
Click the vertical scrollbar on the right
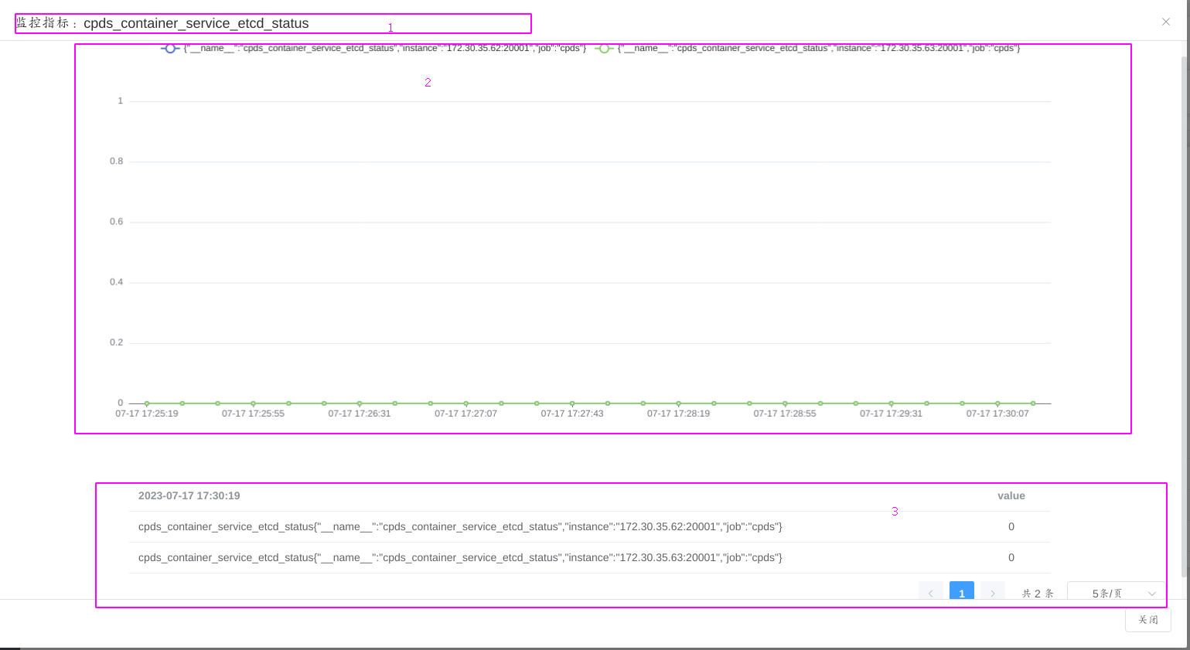pos(1185,309)
